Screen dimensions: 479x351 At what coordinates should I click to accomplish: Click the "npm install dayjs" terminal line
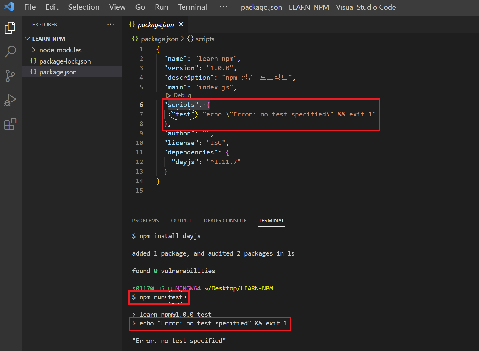coord(166,236)
